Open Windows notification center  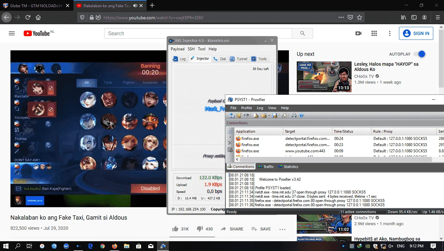tap(433, 246)
